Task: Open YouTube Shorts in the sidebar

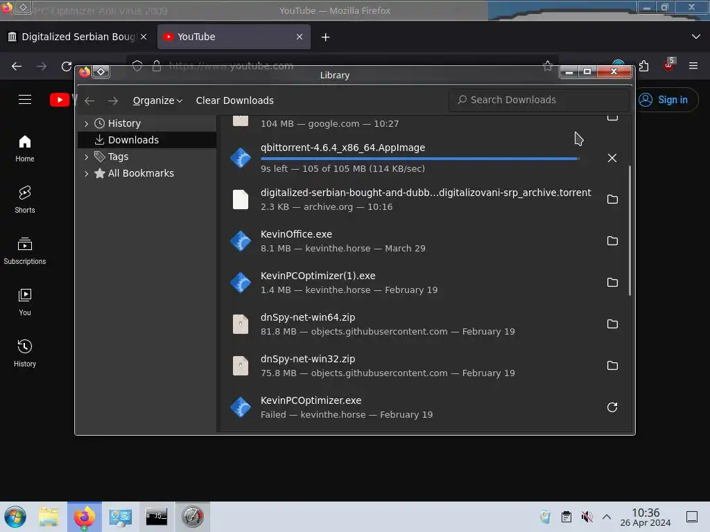Action: click(x=25, y=199)
